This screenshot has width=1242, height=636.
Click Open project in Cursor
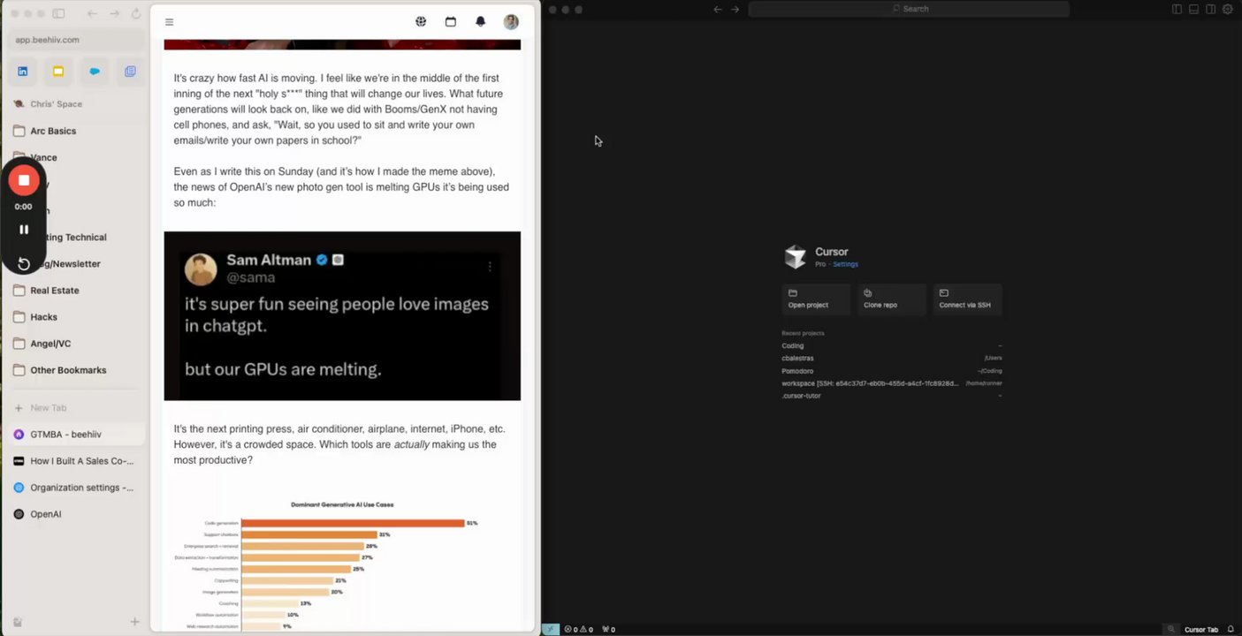click(x=816, y=299)
